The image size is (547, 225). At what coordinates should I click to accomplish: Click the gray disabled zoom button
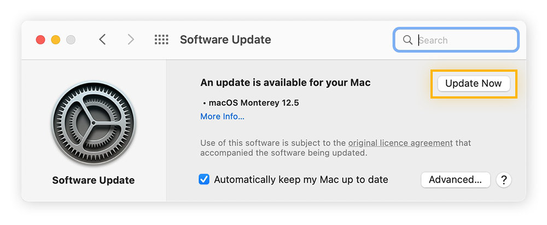pyautogui.click(x=71, y=39)
